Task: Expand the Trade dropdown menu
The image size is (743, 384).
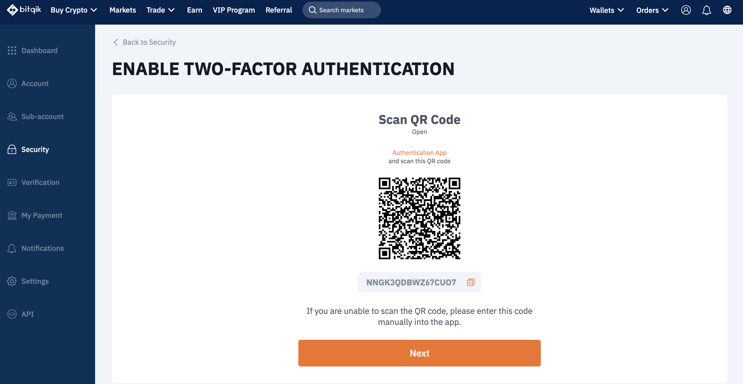Action: tap(161, 10)
